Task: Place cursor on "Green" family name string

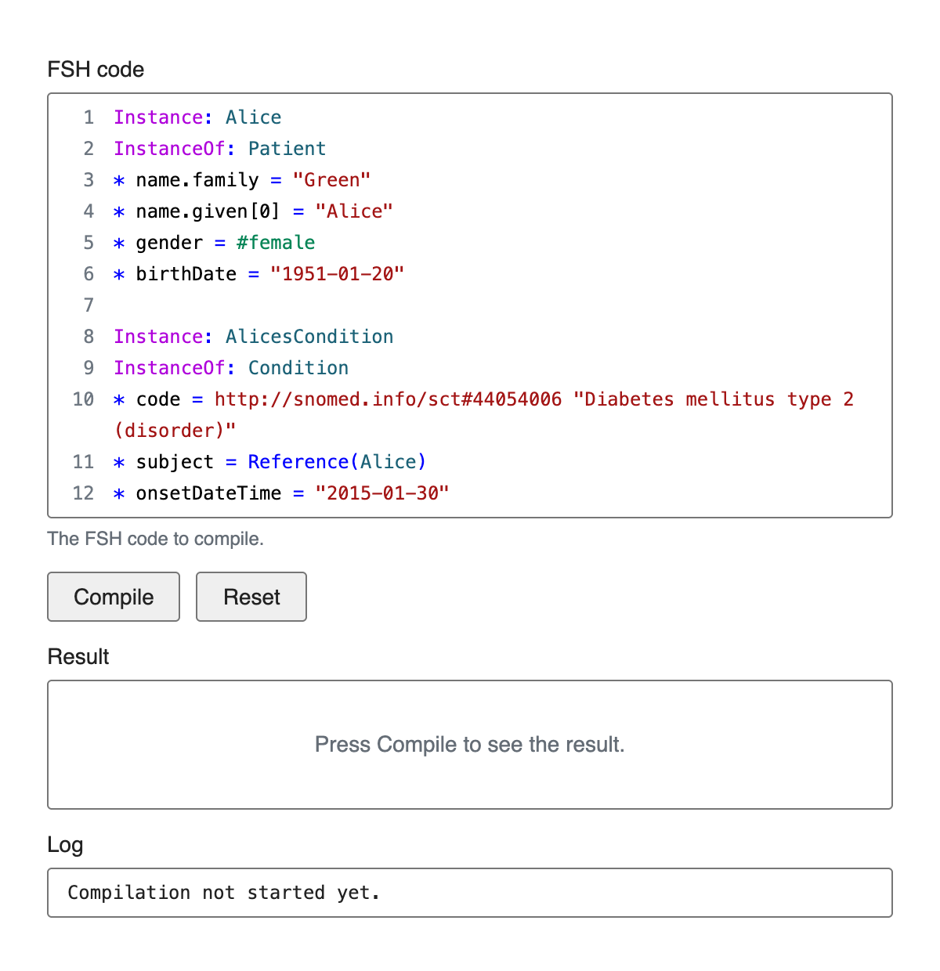Action: (331, 180)
